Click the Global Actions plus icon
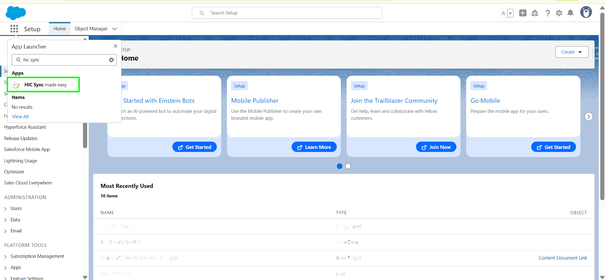Viewport: 606px width, 280px height. [x=523, y=13]
